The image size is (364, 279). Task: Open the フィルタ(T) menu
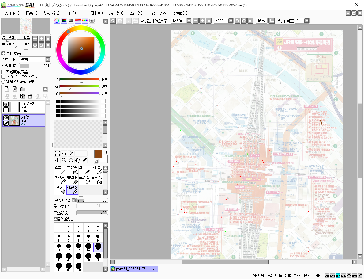(x=116, y=13)
